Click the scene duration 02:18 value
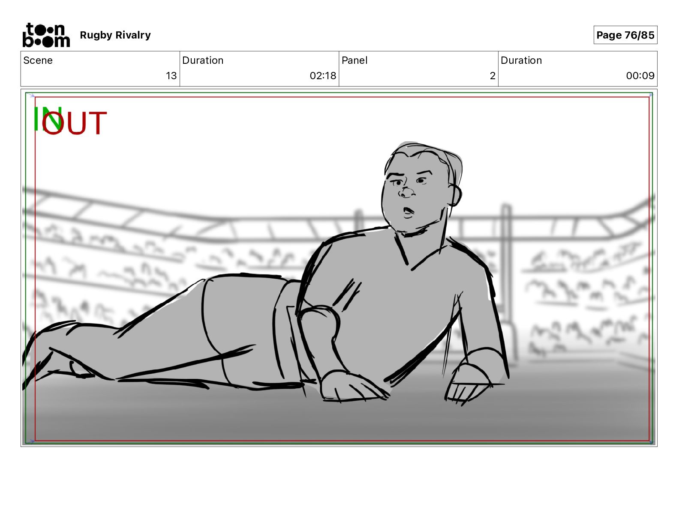Image resolution: width=679 pixels, height=524 pixels. point(323,76)
